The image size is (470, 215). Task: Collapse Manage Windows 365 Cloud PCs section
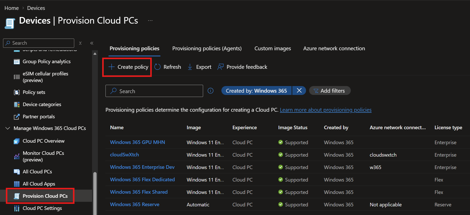[x=8, y=128]
